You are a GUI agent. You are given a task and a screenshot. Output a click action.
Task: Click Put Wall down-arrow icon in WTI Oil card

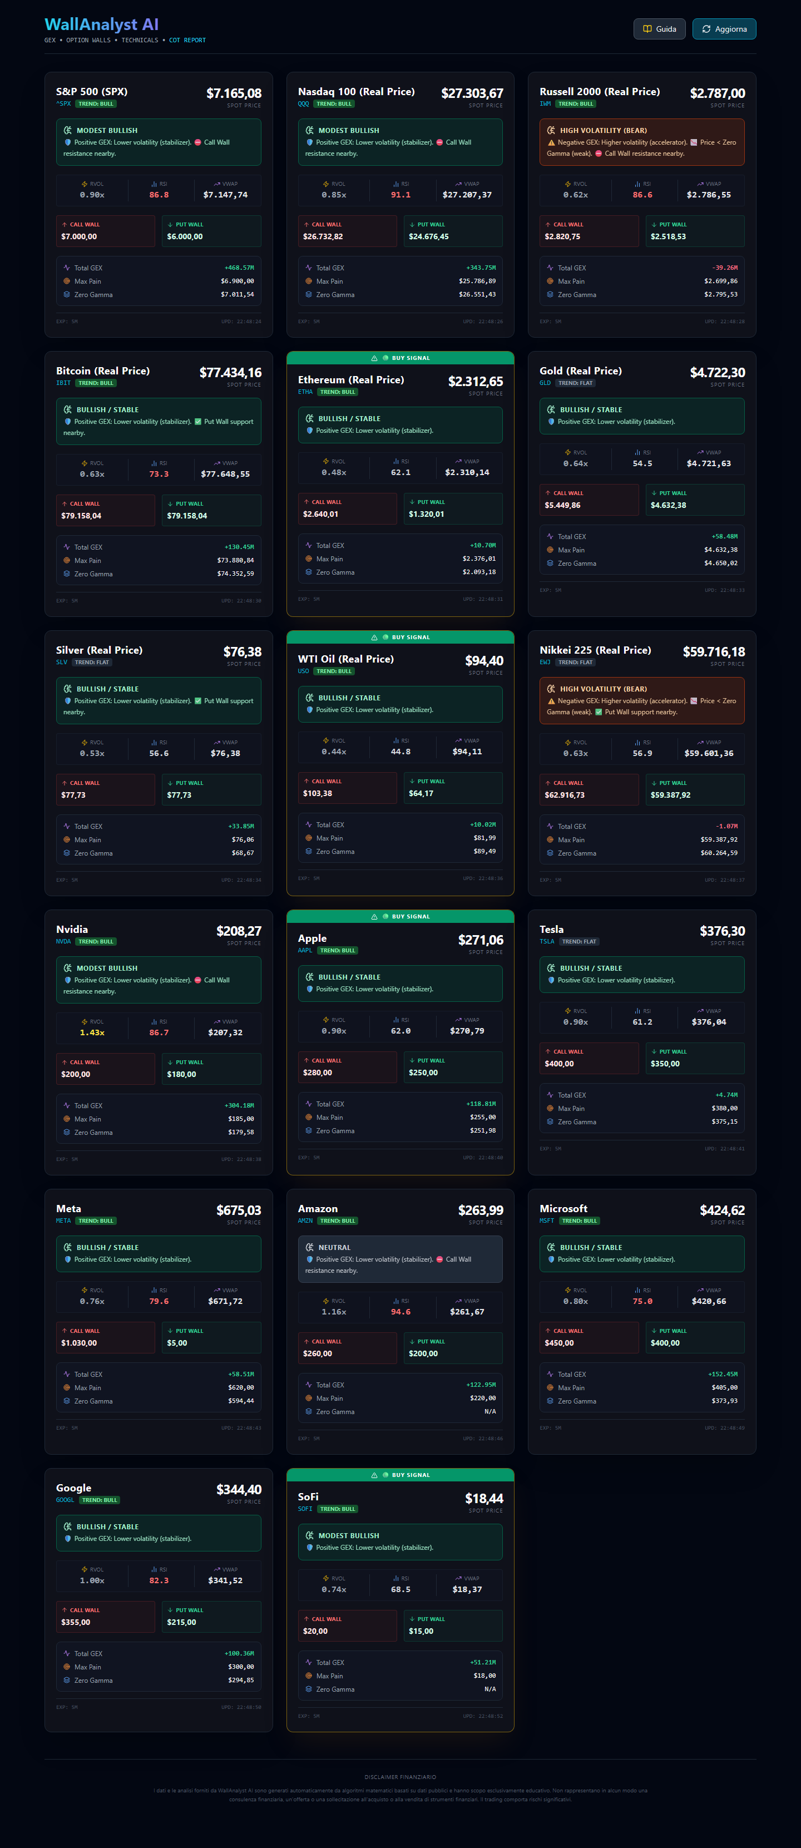pyautogui.click(x=412, y=781)
